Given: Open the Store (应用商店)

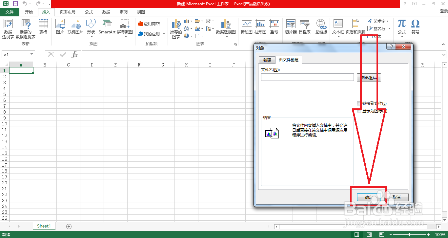Looking at the screenshot, I should (149, 24).
